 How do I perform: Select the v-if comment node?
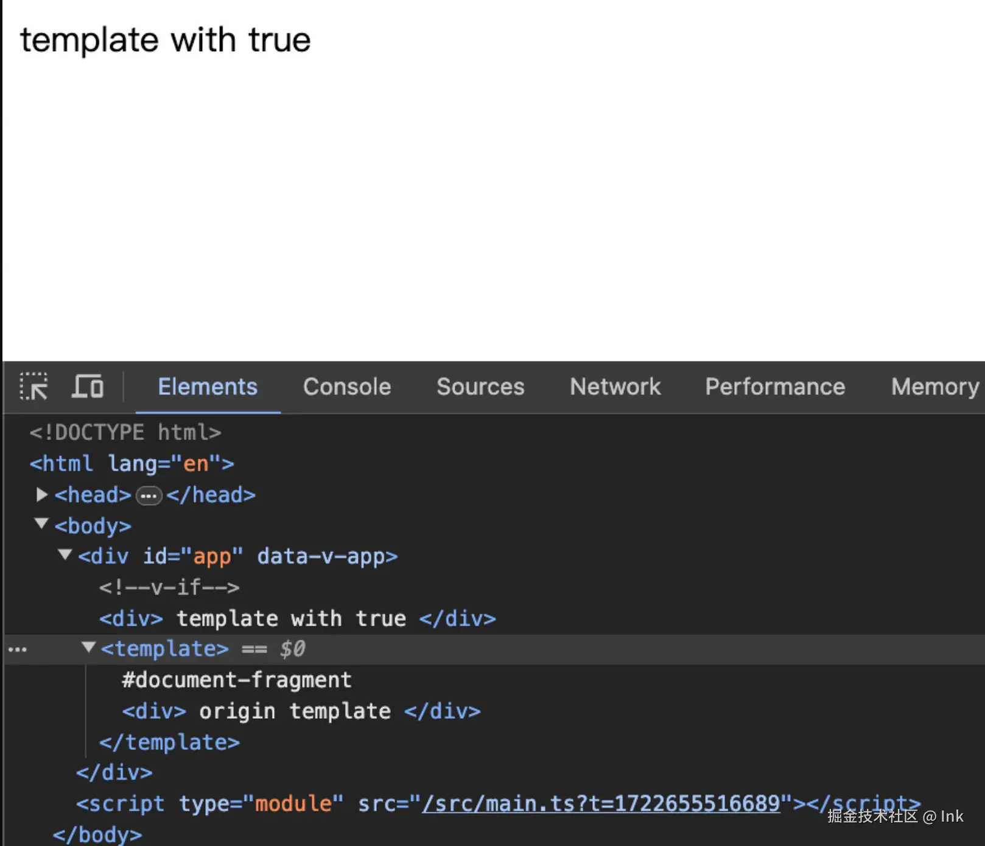169,587
